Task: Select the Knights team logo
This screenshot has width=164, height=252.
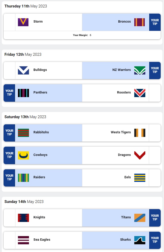Action: 23,218
